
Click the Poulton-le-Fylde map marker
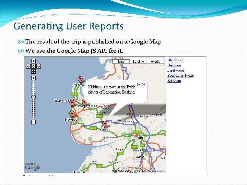tap(84, 103)
